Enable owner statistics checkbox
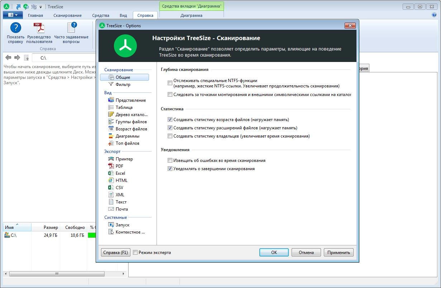The height and width of the screenshot is (288, 441). click(x=170, y=136)
